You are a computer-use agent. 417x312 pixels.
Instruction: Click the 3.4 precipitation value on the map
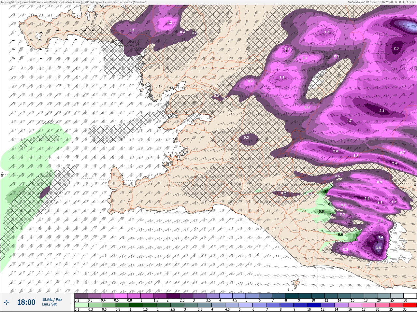click(380, 237)
